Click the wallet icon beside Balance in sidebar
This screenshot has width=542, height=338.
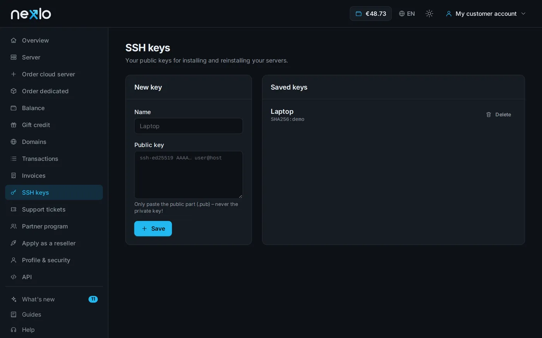pyautogui.click(x=14, y=108)
